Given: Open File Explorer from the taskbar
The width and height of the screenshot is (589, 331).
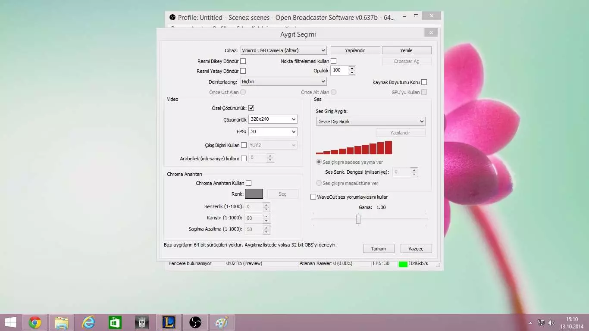Looking at the screenshot, I should click(62, 322).
